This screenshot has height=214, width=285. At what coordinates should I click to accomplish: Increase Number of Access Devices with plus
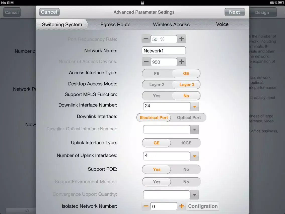point(181,62)
